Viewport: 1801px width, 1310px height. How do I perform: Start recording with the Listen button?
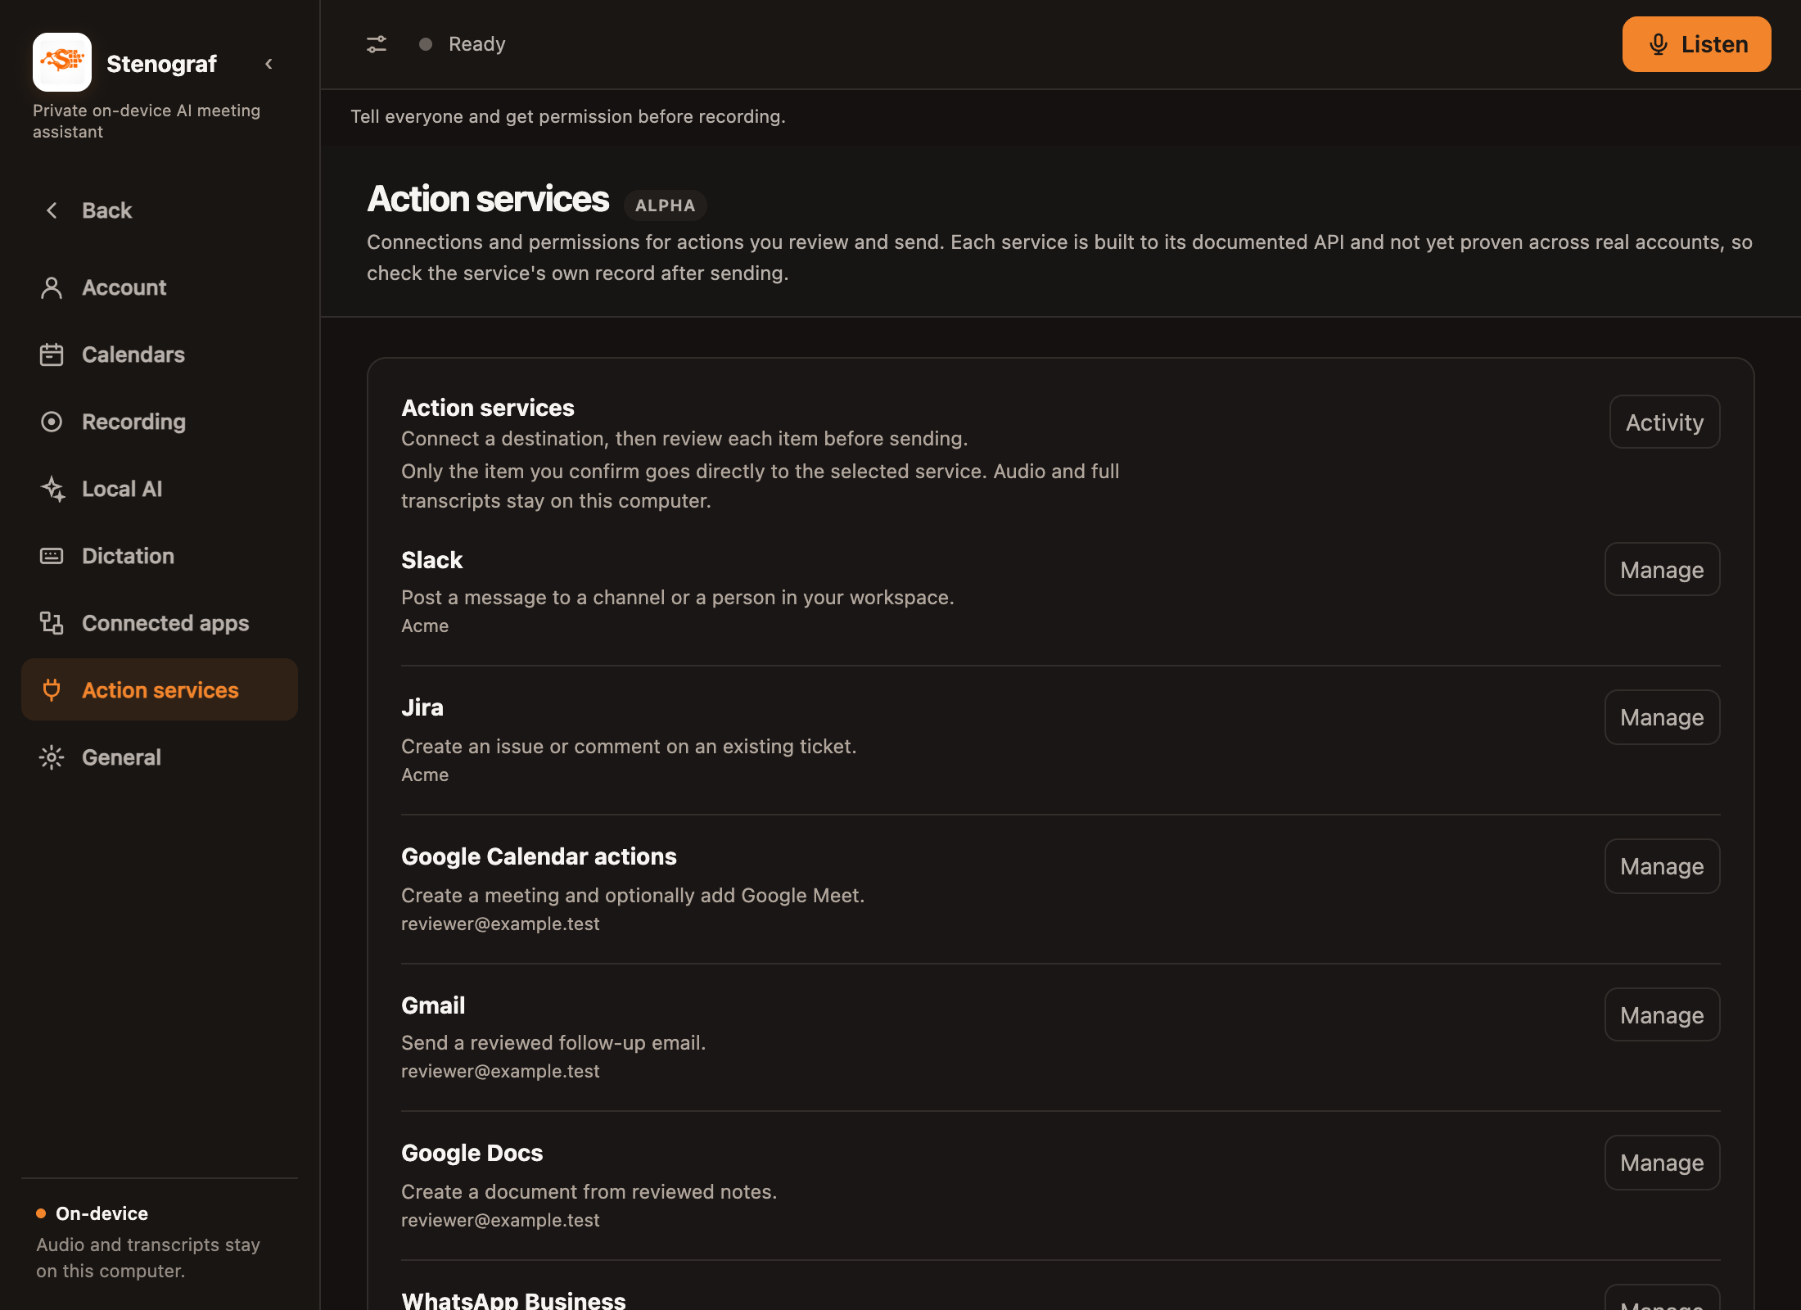tap(1696, 44)
